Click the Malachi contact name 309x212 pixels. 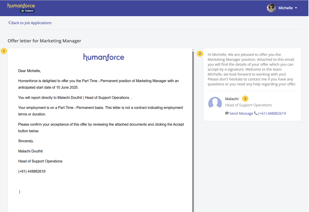point(232,99)
